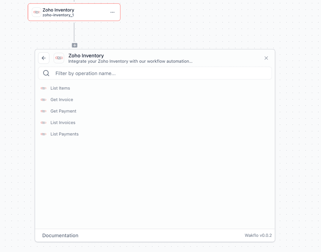Select the List Invoices operation
The image size is (321, 252).
[x=63, y=122]
